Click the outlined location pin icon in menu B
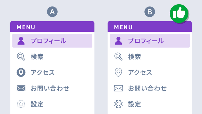The height and width of the screenshot is (114, 202). (118, 72)
